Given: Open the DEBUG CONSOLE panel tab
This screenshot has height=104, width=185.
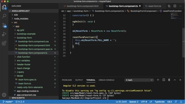Looking at the screenshot, I should 106,80.
